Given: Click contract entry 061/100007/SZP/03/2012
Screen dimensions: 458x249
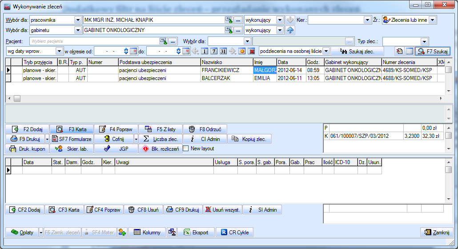Looking at the screenshot, I should pyautogui.click(x=366, y=136).
